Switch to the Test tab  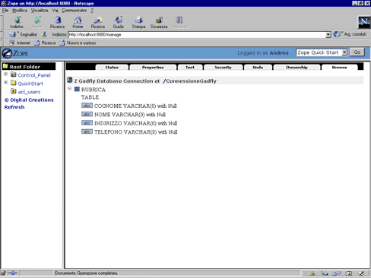190,68
